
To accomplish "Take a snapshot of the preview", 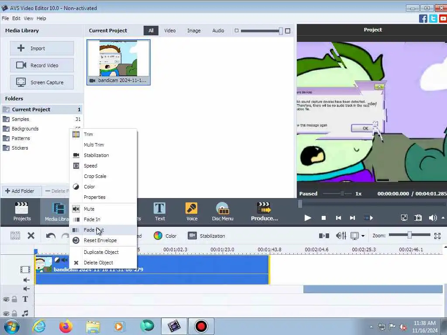I will click(x=418, y=218).
